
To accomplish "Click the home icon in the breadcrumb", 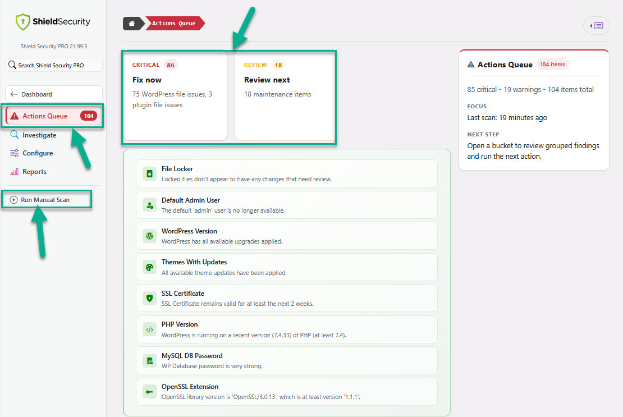I will (x=131, y=24).
